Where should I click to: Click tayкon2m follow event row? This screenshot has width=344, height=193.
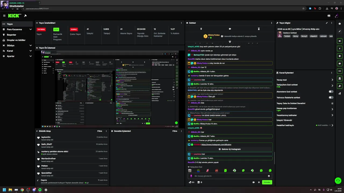pos(73,138)
